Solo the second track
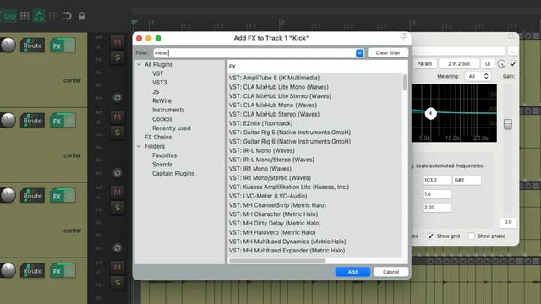The width and height of the screenshot is (541, 304). coord(117,133)
